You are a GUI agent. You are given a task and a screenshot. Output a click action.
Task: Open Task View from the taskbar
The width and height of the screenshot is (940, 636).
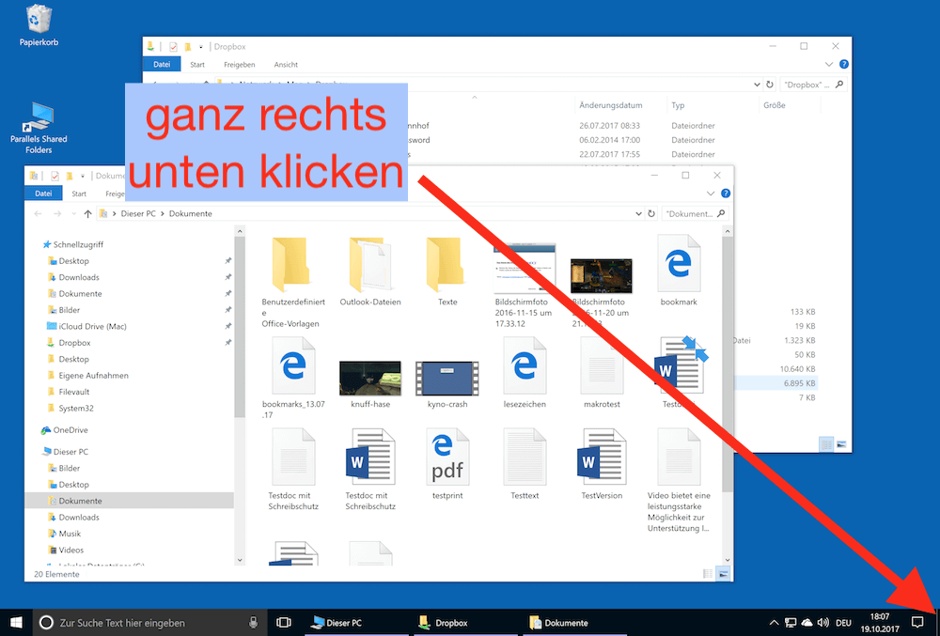pos(284,622)
